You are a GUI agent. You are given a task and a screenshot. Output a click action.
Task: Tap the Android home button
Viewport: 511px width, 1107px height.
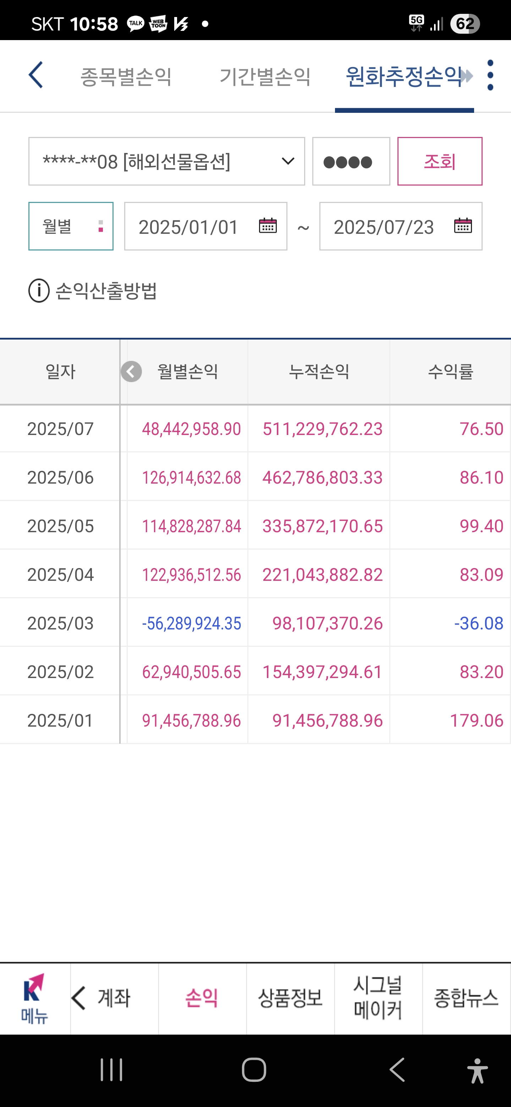click(254, 1070)
